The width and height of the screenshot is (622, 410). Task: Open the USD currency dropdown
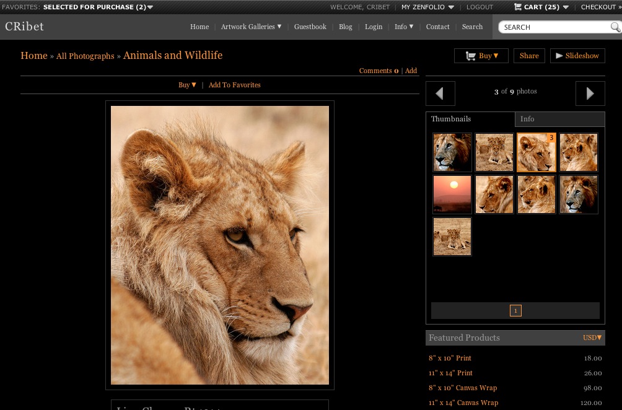pyautogui.click(x=591, y=338)
